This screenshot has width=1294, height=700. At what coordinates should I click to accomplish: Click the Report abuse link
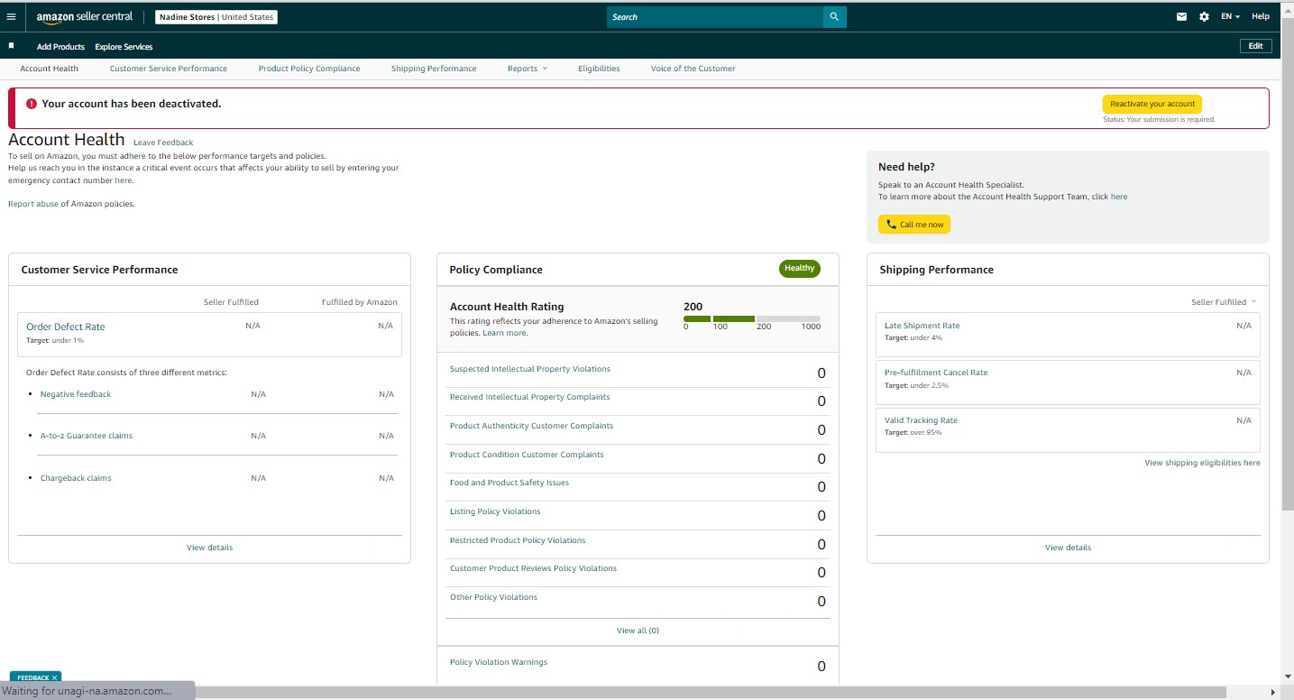[x=33, y=204]
